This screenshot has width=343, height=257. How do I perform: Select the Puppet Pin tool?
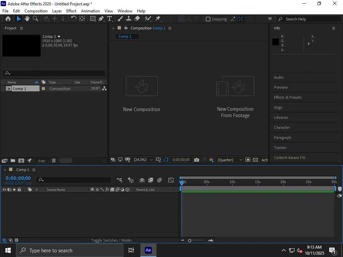click(x=158, y=19)
